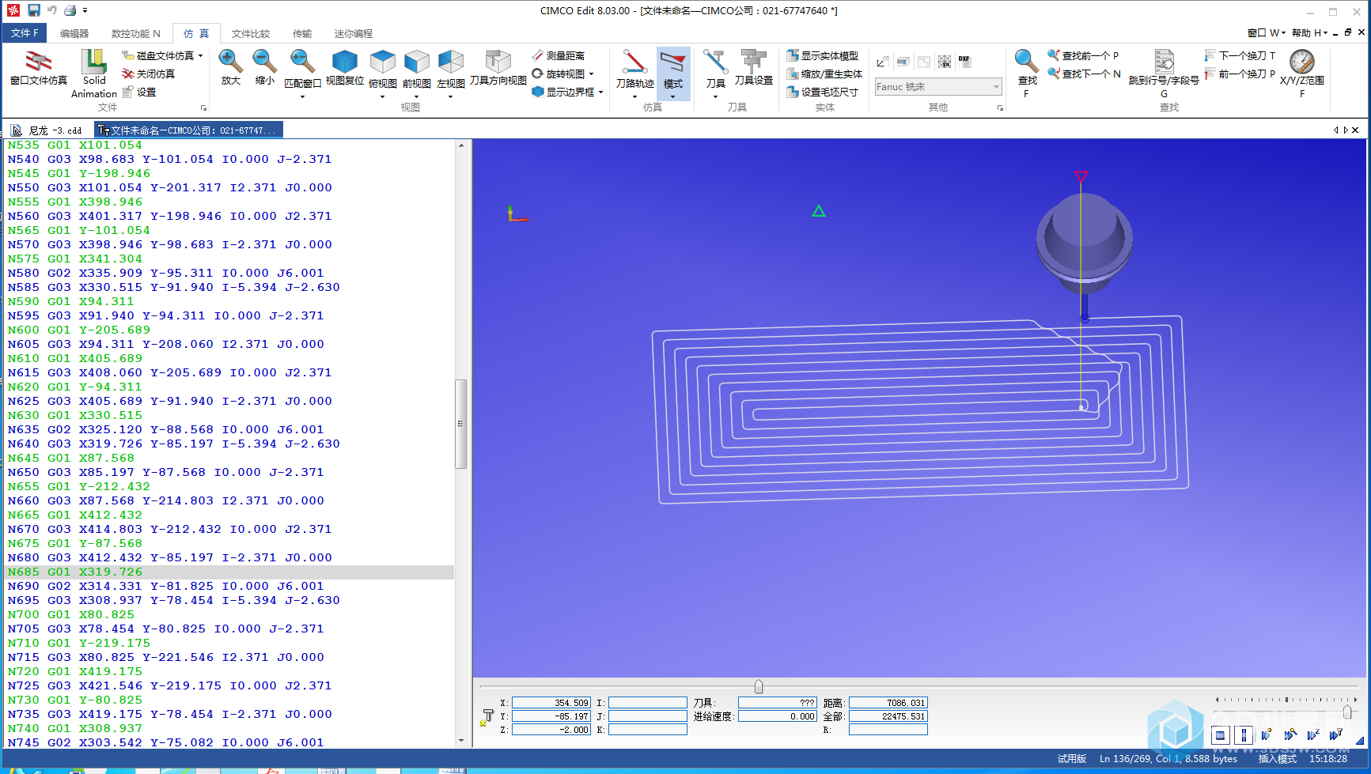This screenshot has height=774, width=1371.
Task: Open Fanuc 铣床 machine type combo box
Action: [938, 86]
